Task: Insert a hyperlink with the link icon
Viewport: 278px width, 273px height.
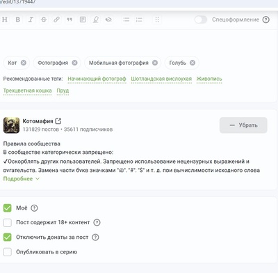Action: coord(56,19)
